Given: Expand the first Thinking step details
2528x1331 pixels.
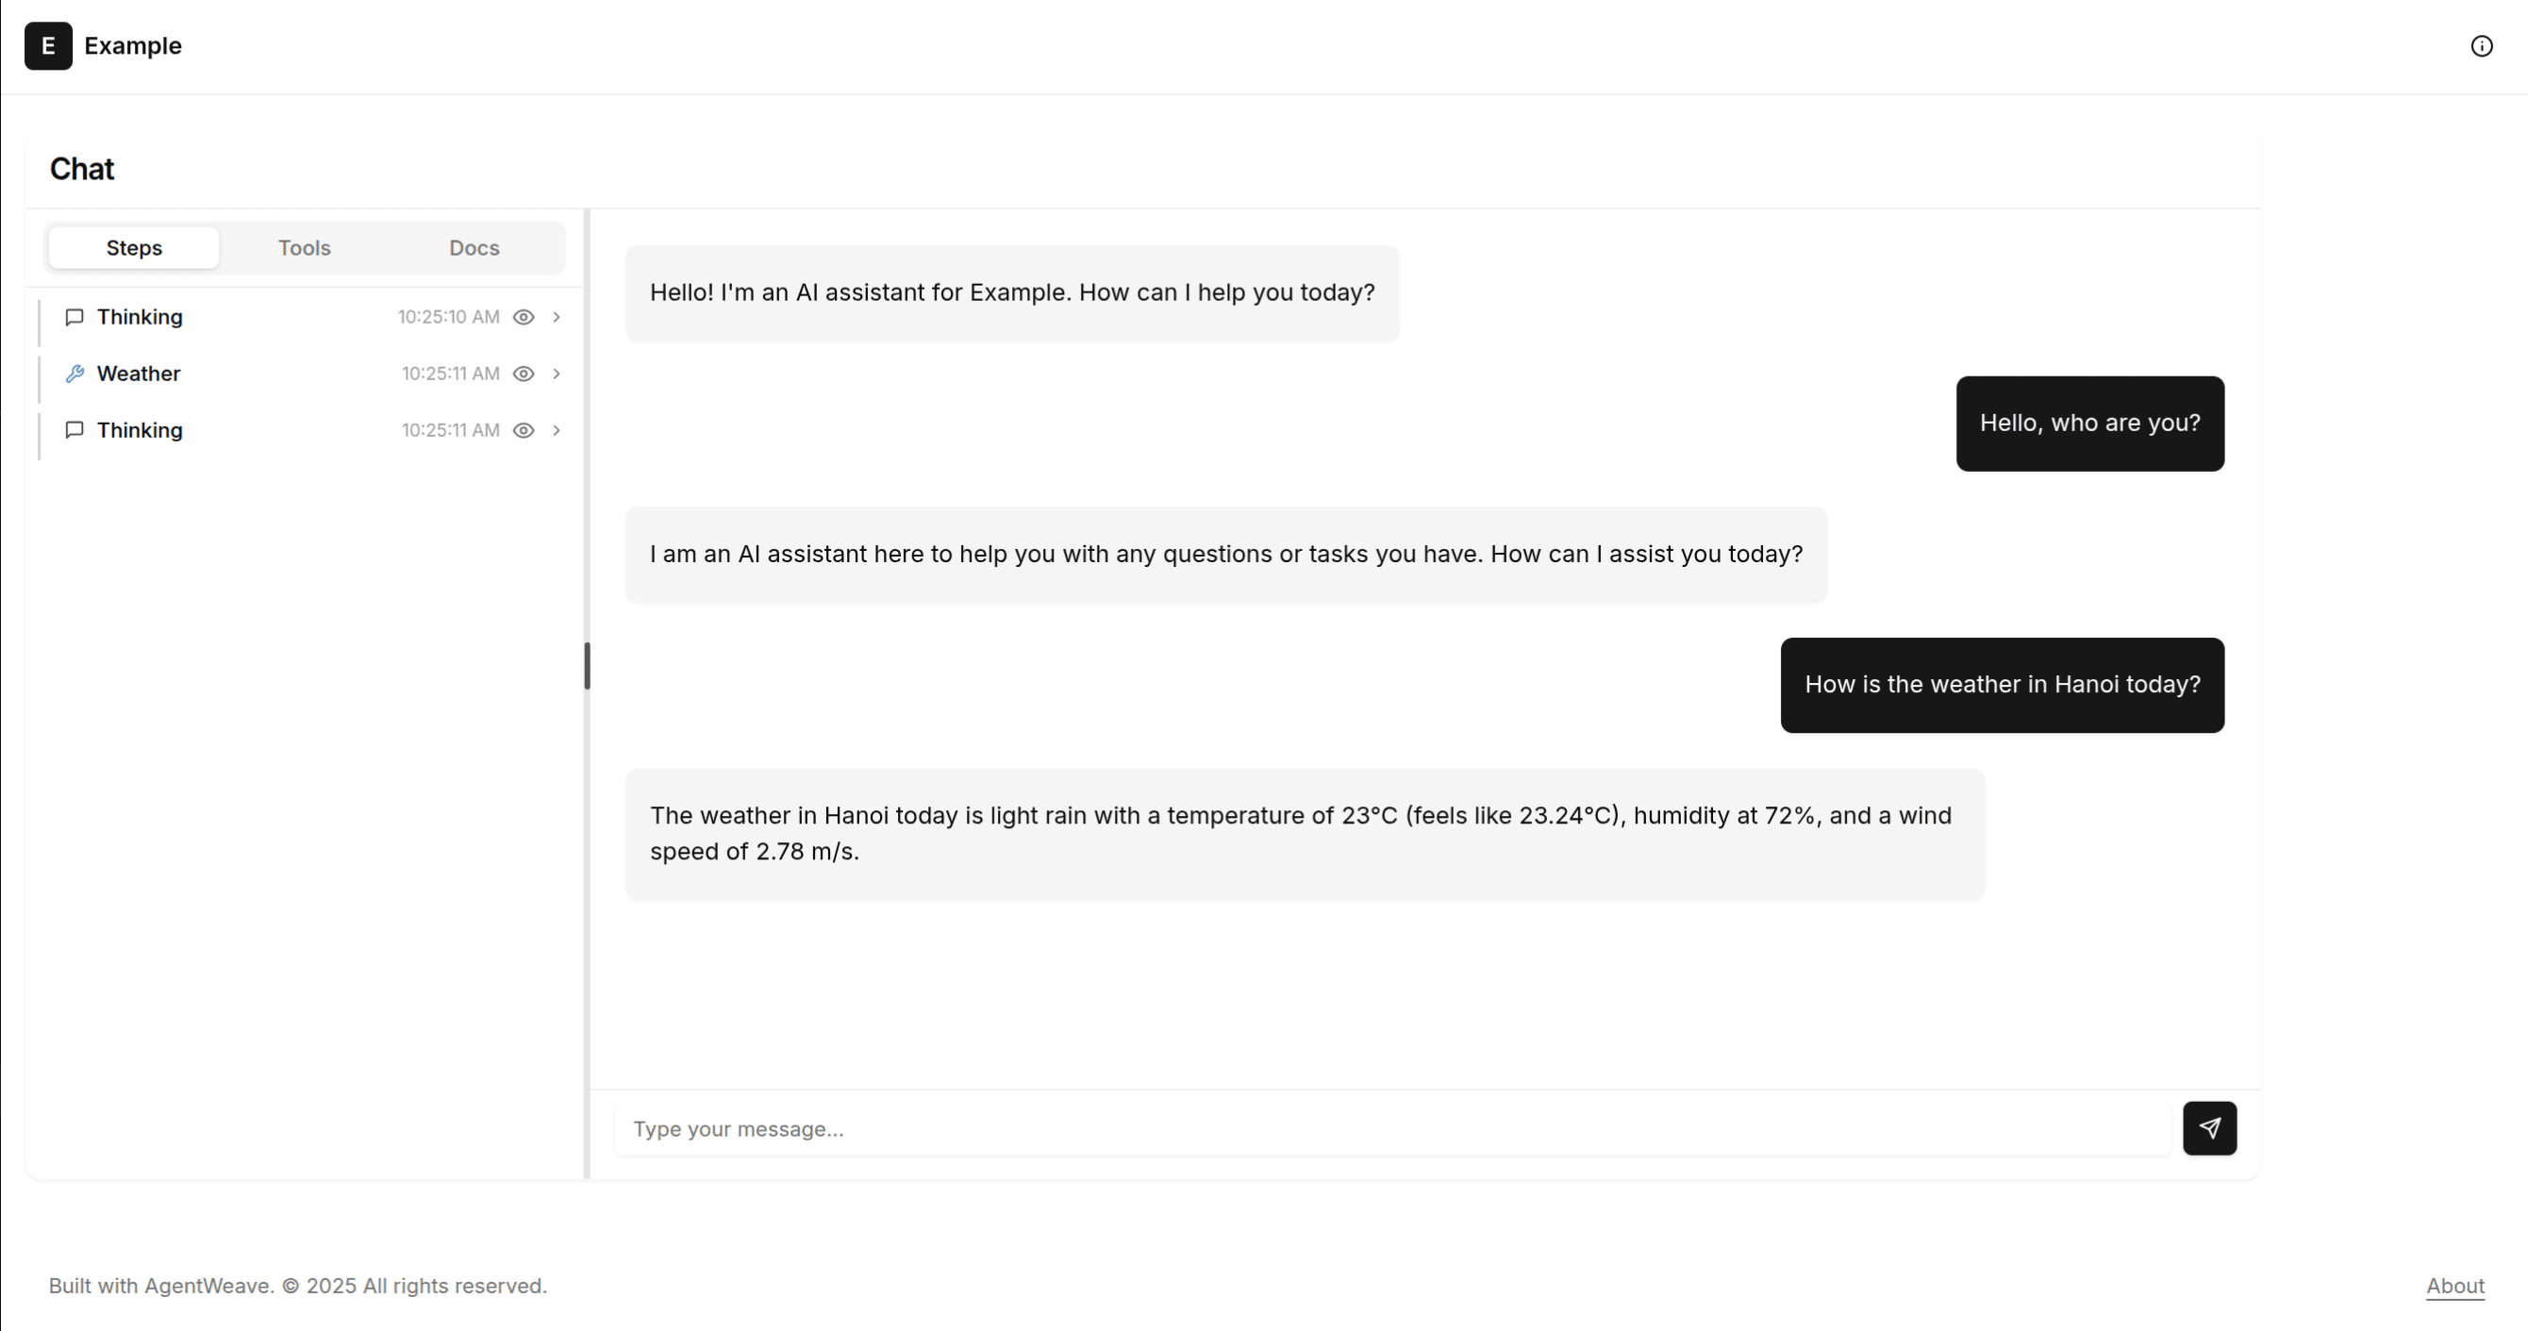Looking at the screenshot, I should point(557,317).
